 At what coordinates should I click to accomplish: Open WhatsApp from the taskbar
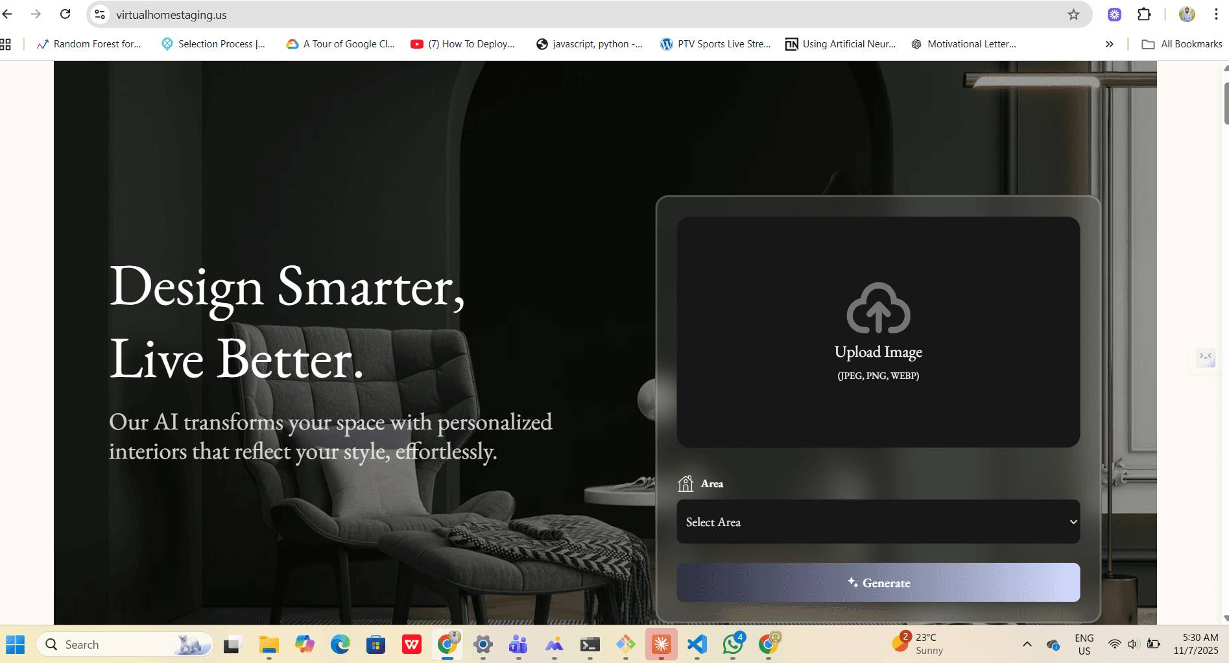(732, 644)
